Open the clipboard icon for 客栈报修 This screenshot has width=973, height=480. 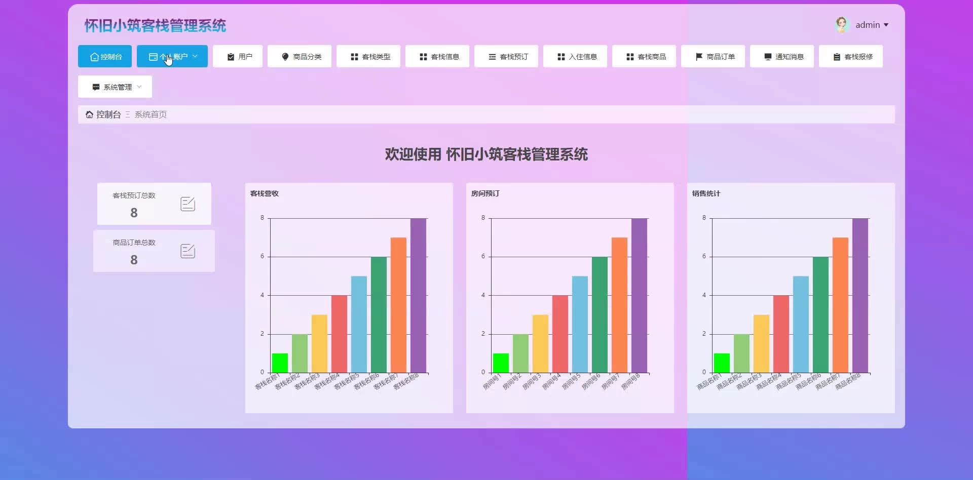pyautogui.click(x=837, y=57)
